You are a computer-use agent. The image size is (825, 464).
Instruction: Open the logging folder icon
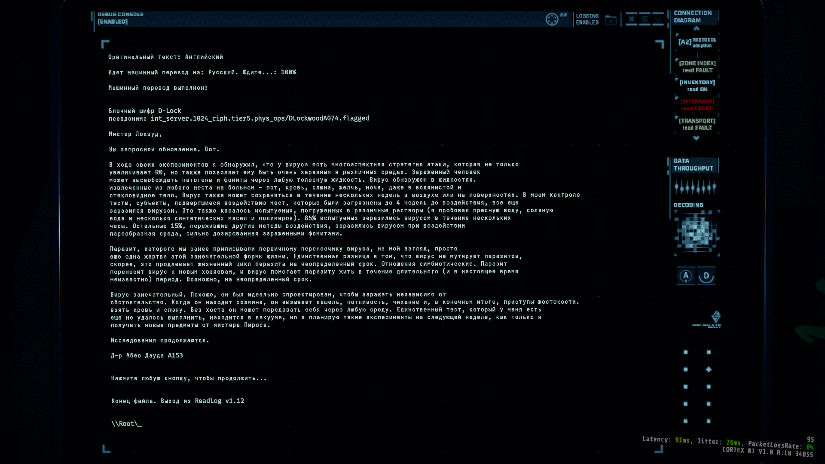click(611, 20)
